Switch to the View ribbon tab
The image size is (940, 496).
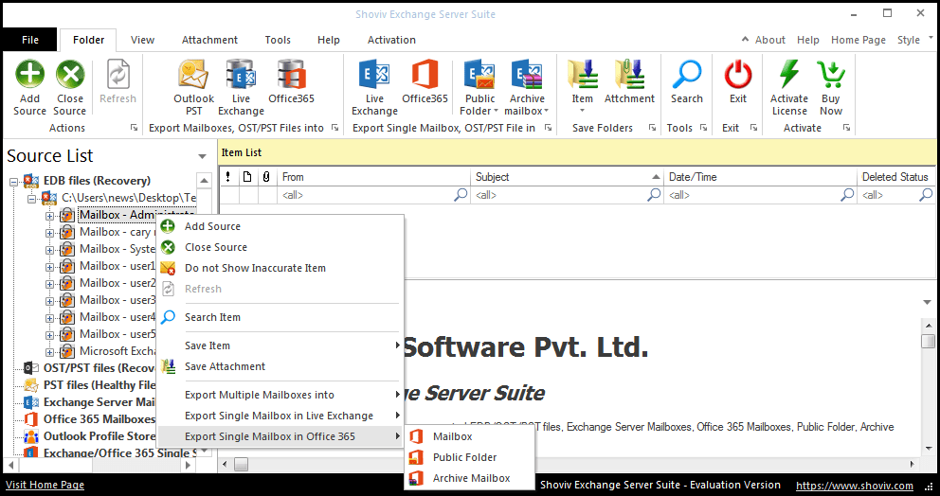[x=143, y=40]
